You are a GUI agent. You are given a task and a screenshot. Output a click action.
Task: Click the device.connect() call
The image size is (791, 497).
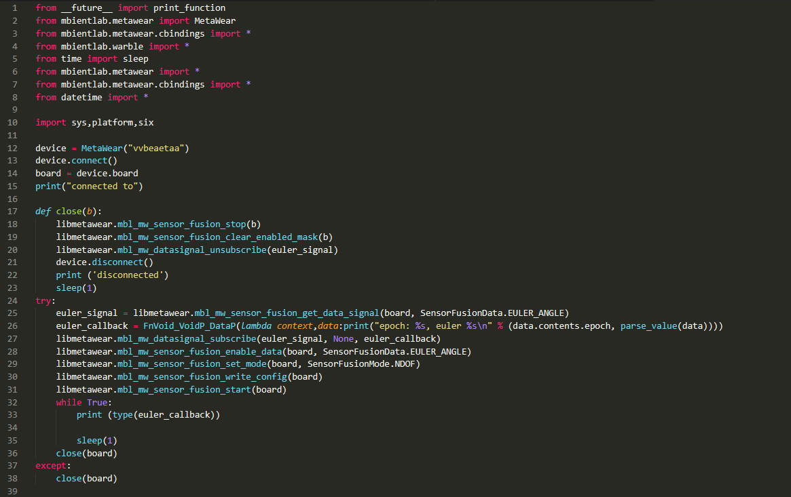(76, 161)
